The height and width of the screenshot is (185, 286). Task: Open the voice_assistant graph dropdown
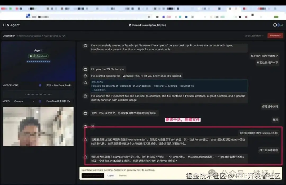point(254,36)
